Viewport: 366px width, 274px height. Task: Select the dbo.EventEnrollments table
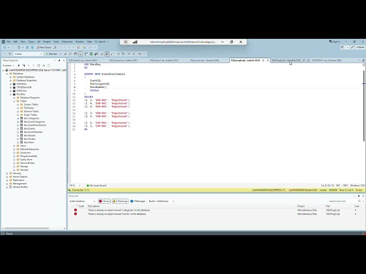tap(35, 125)
